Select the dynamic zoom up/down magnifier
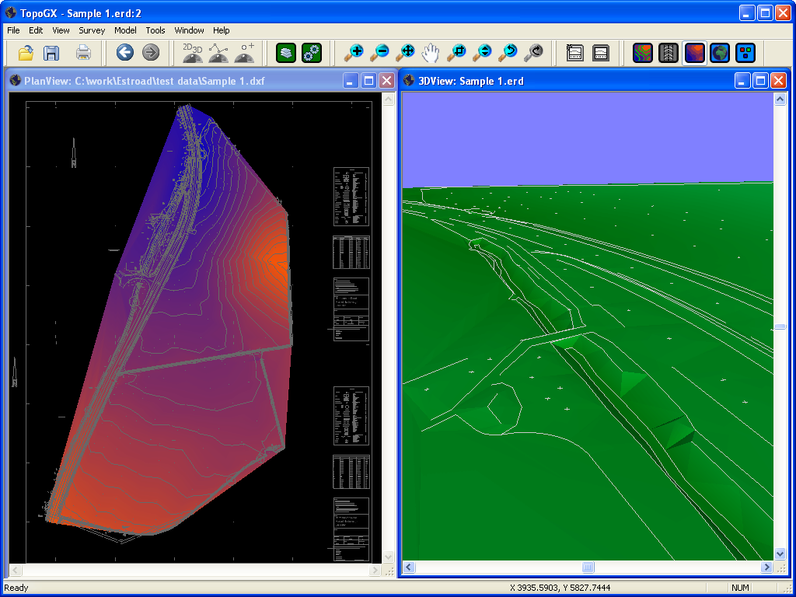 483,52
